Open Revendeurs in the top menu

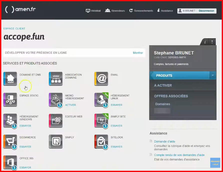pos(115,11)
